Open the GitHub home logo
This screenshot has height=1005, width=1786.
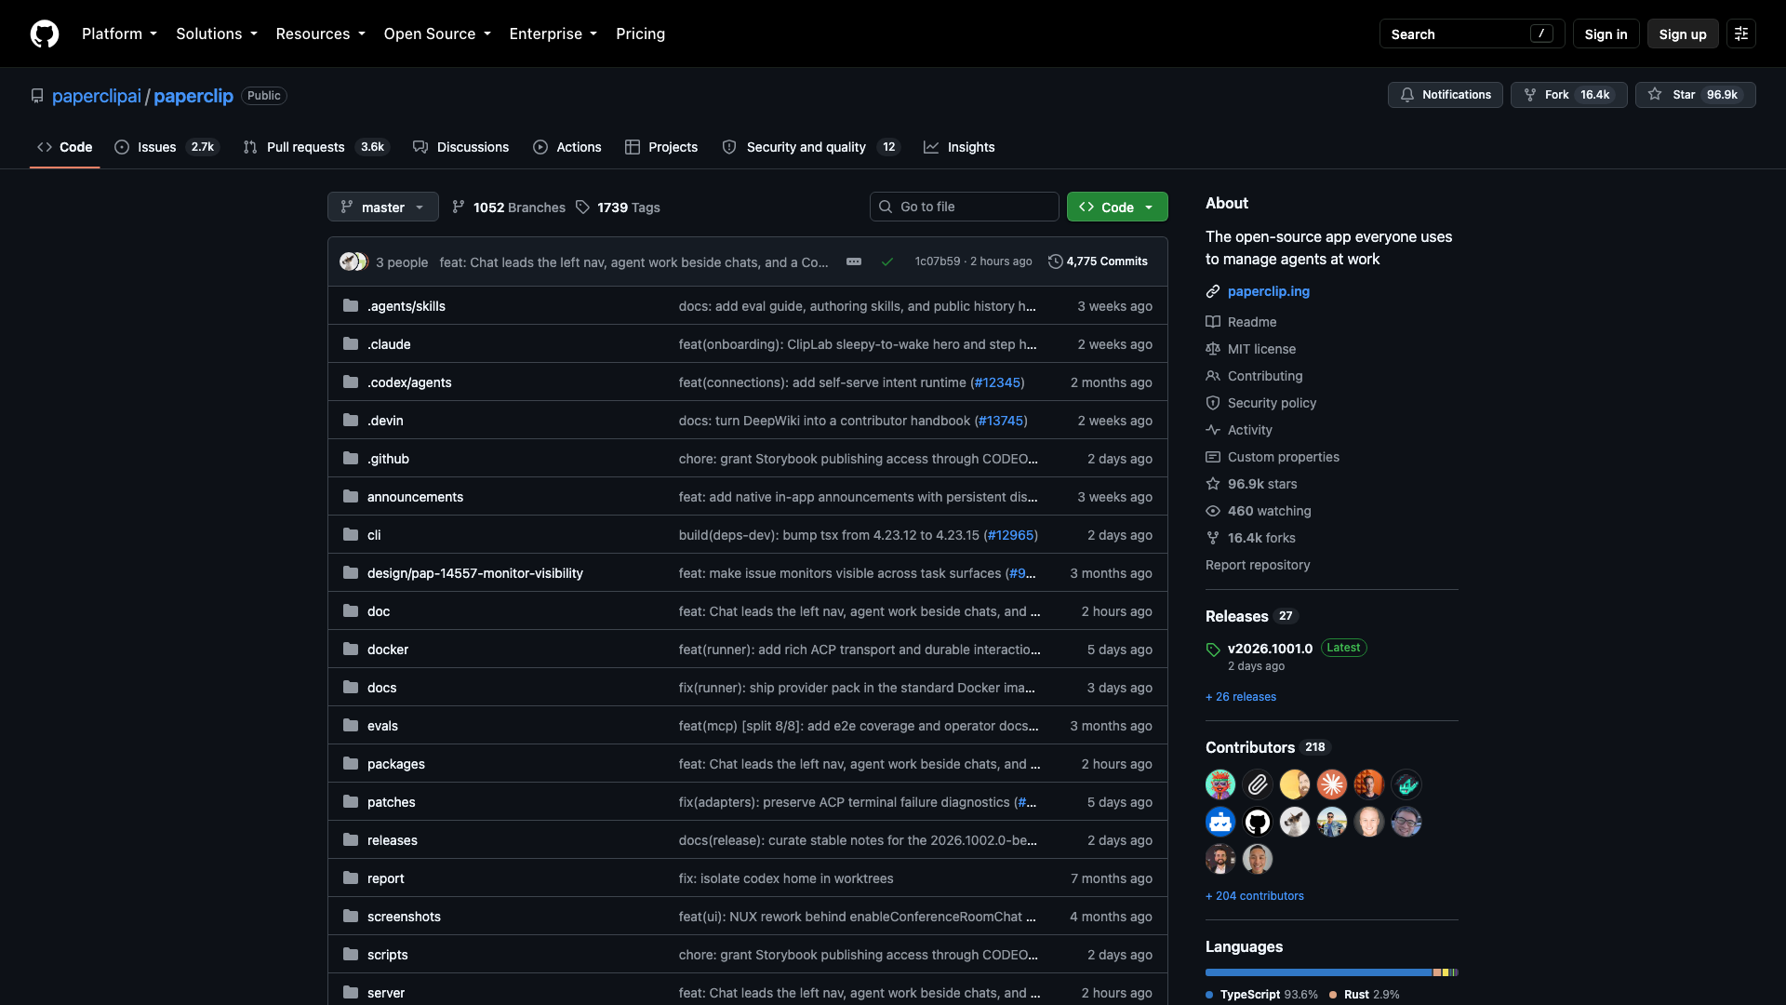pyautogui.click(x=45, y=33)
